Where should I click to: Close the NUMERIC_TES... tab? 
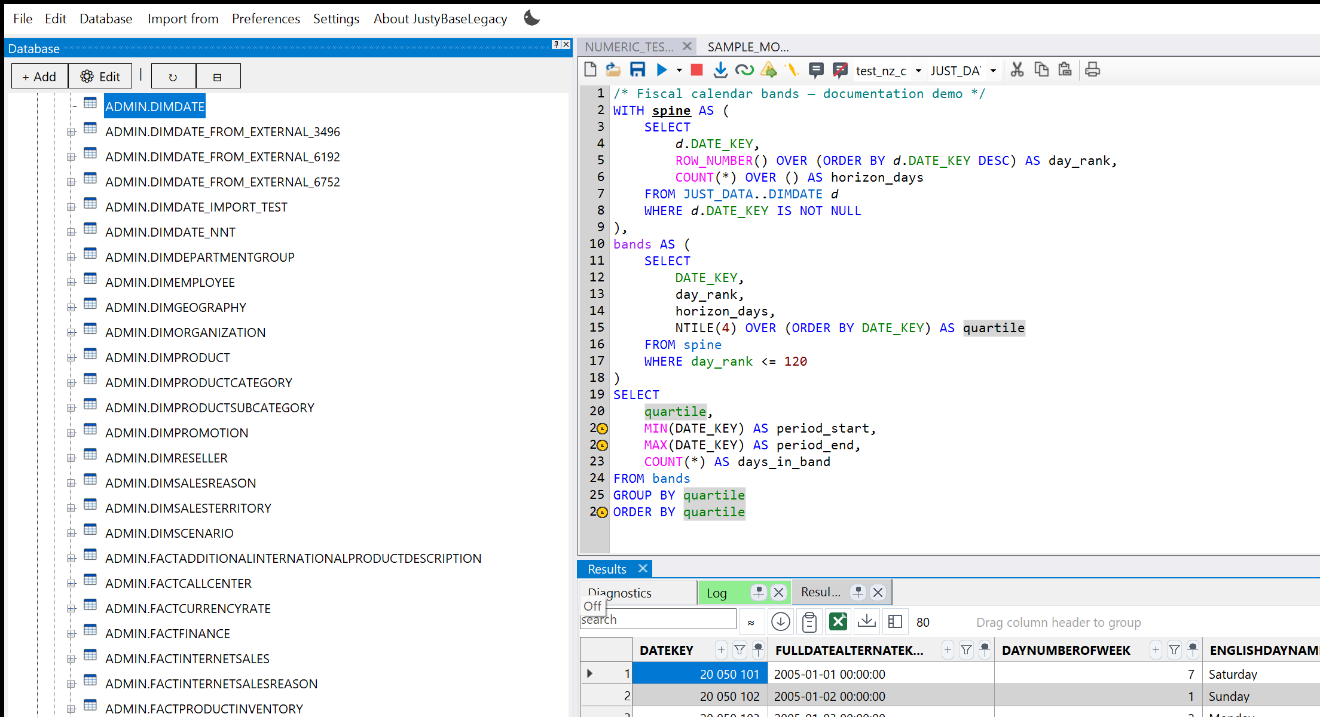click(687, 46)
